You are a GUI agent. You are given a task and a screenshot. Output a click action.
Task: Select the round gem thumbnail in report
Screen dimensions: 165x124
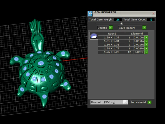(x=94, y=36)
